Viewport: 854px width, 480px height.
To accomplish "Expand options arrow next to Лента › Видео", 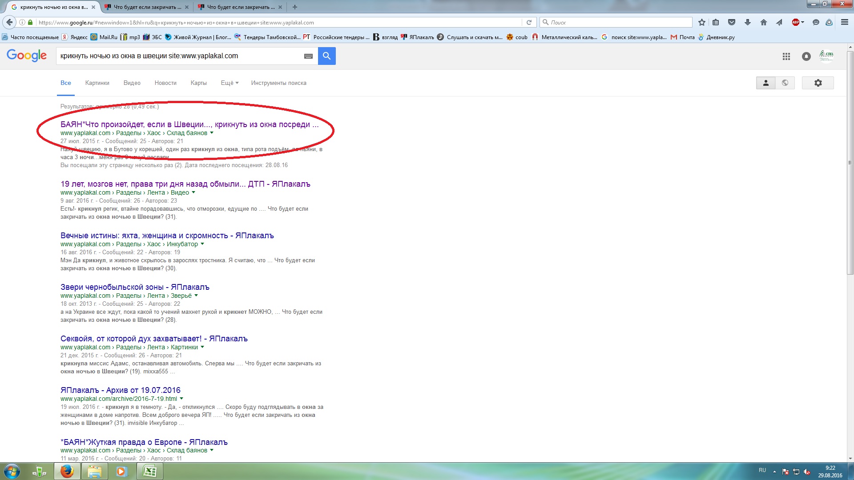I will tap(193, 192).
